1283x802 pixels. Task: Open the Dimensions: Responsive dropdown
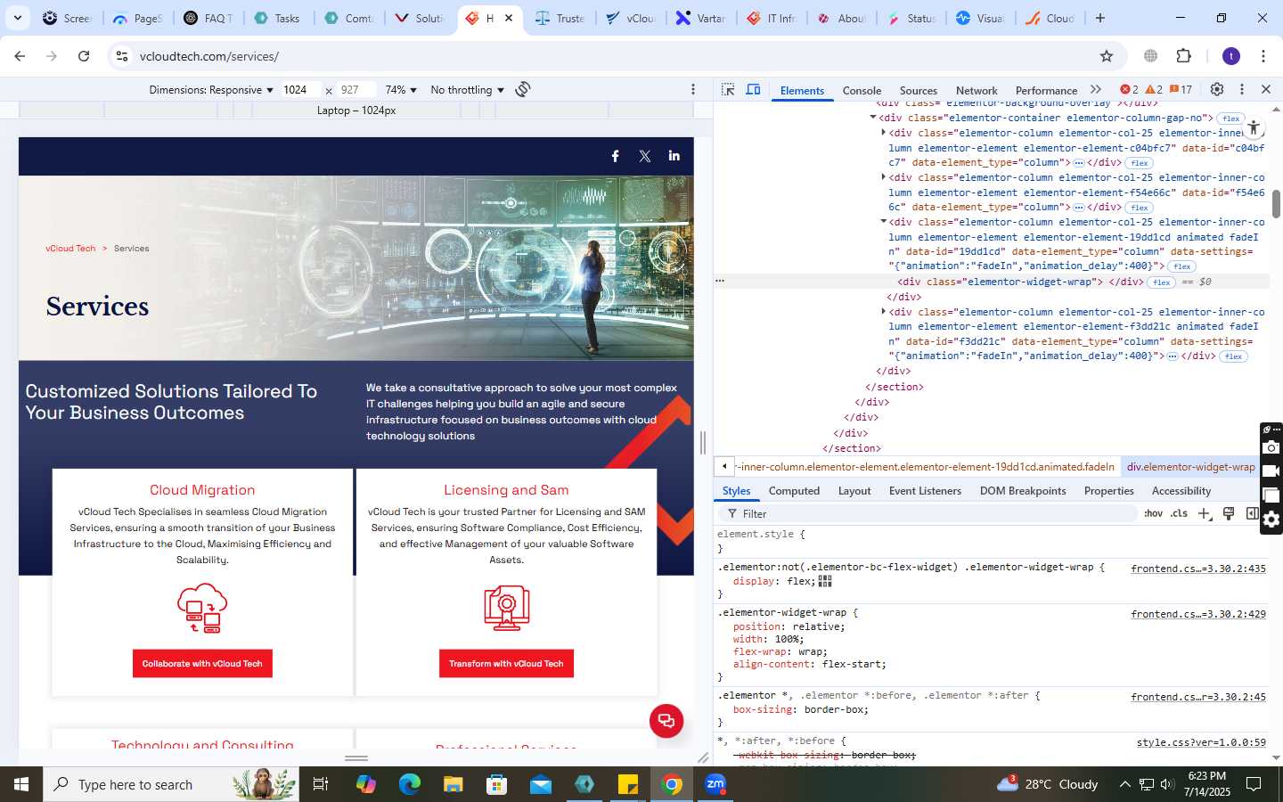[x=211, y=90]
